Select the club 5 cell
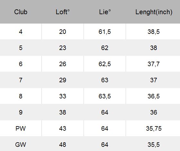 click(x=21, y=48)
